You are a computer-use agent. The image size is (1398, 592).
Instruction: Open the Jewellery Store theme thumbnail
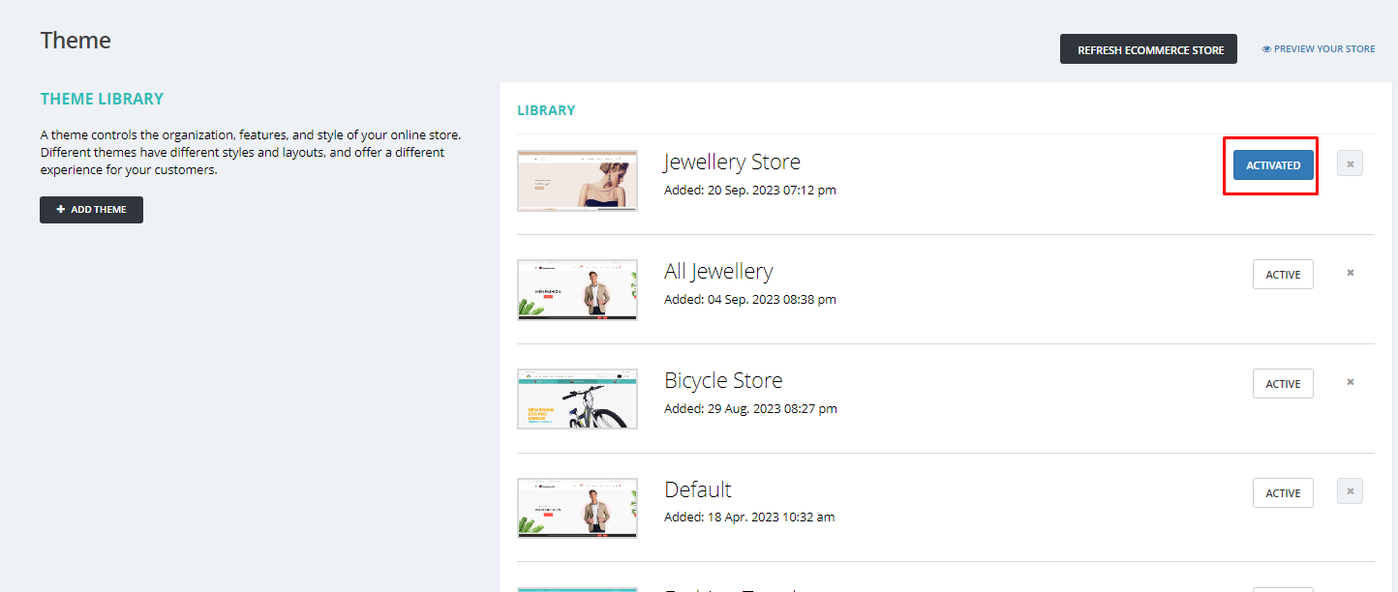click(577, 181)
